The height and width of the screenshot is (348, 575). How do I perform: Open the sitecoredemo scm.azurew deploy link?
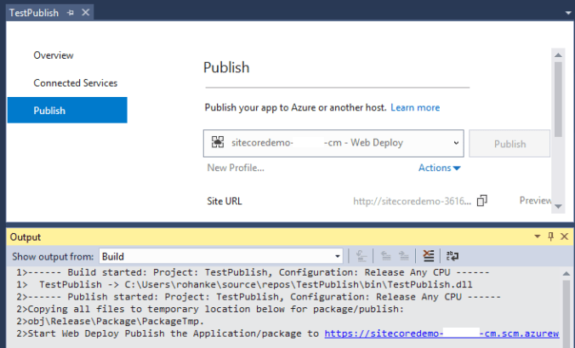point(441,334)
